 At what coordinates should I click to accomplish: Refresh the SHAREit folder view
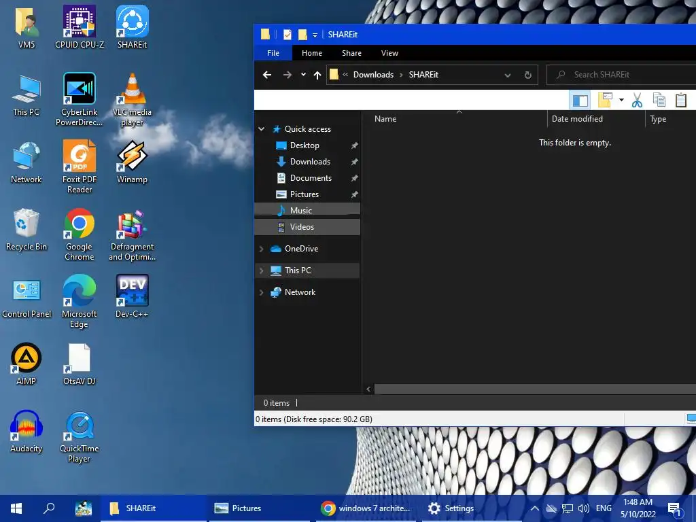coord(527,75)
